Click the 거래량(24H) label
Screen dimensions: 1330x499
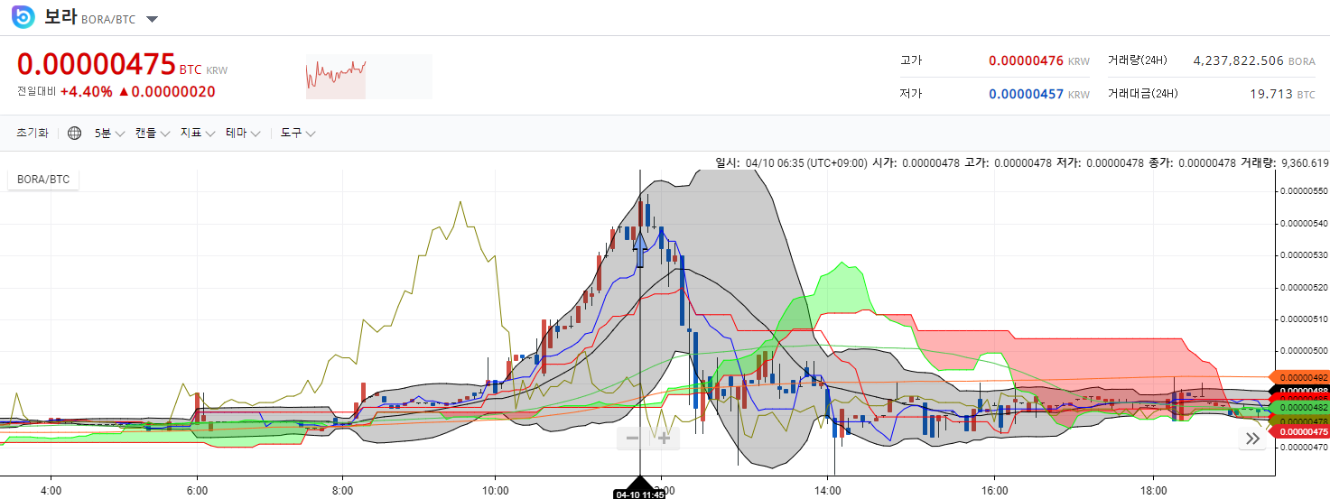pos(1137,60)
